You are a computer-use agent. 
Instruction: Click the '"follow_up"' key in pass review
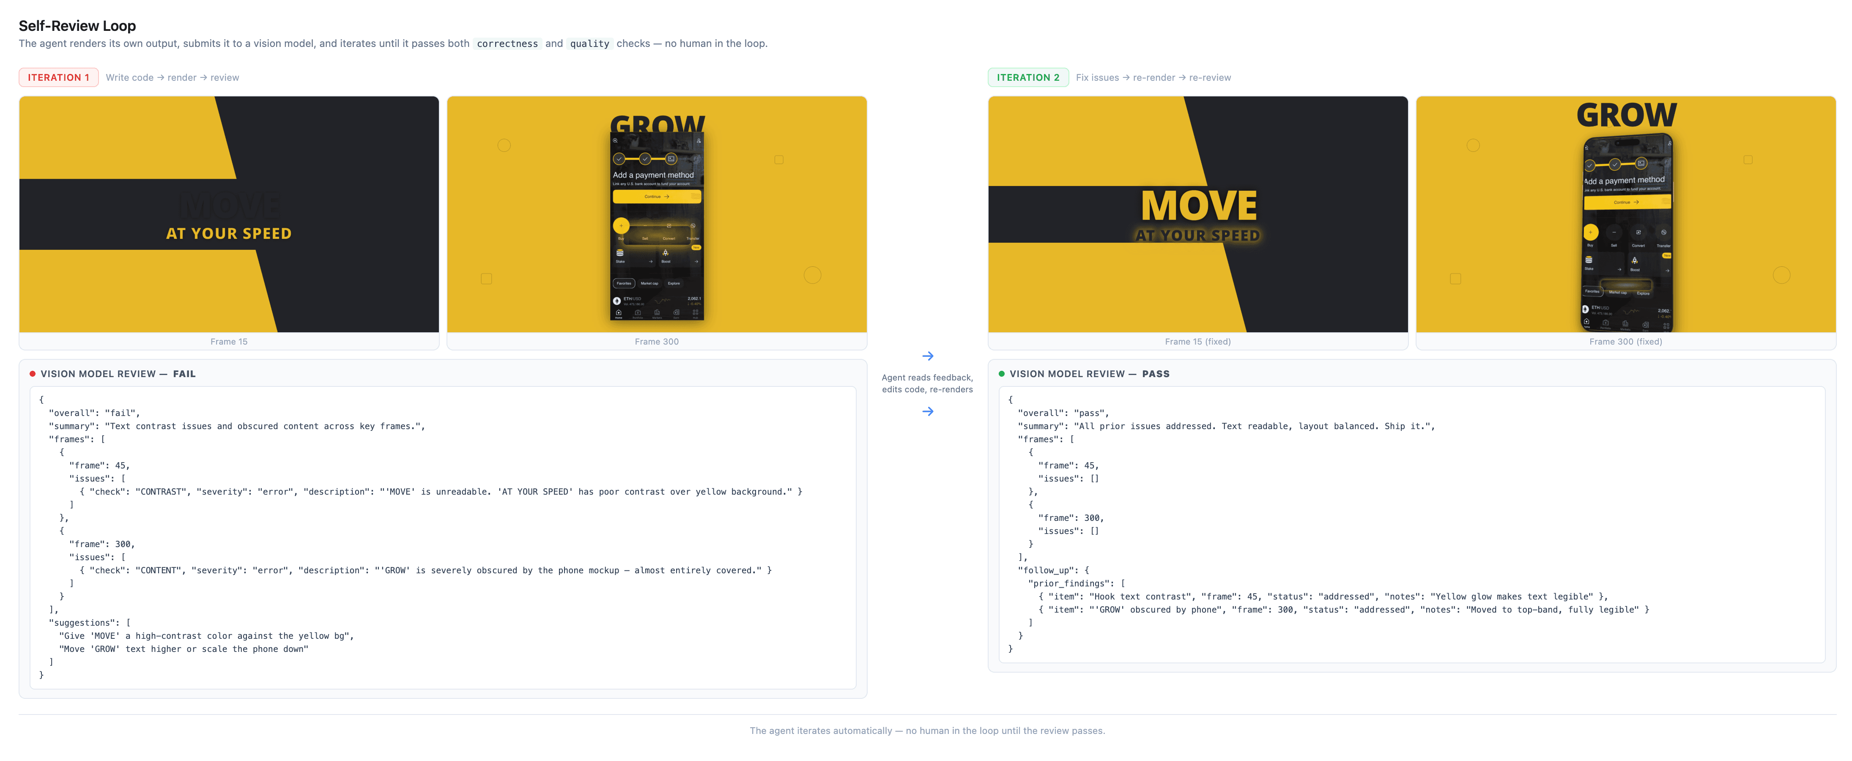click(x=1053, y=571)
